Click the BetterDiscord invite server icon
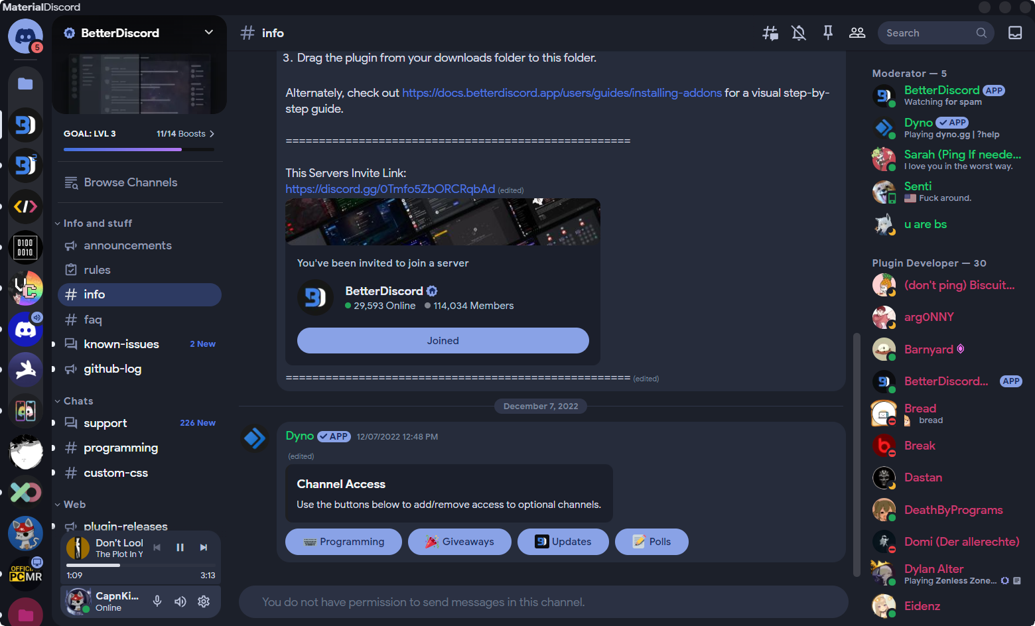The height and width of the screenshot is (626, 1035). pos(315,298)
